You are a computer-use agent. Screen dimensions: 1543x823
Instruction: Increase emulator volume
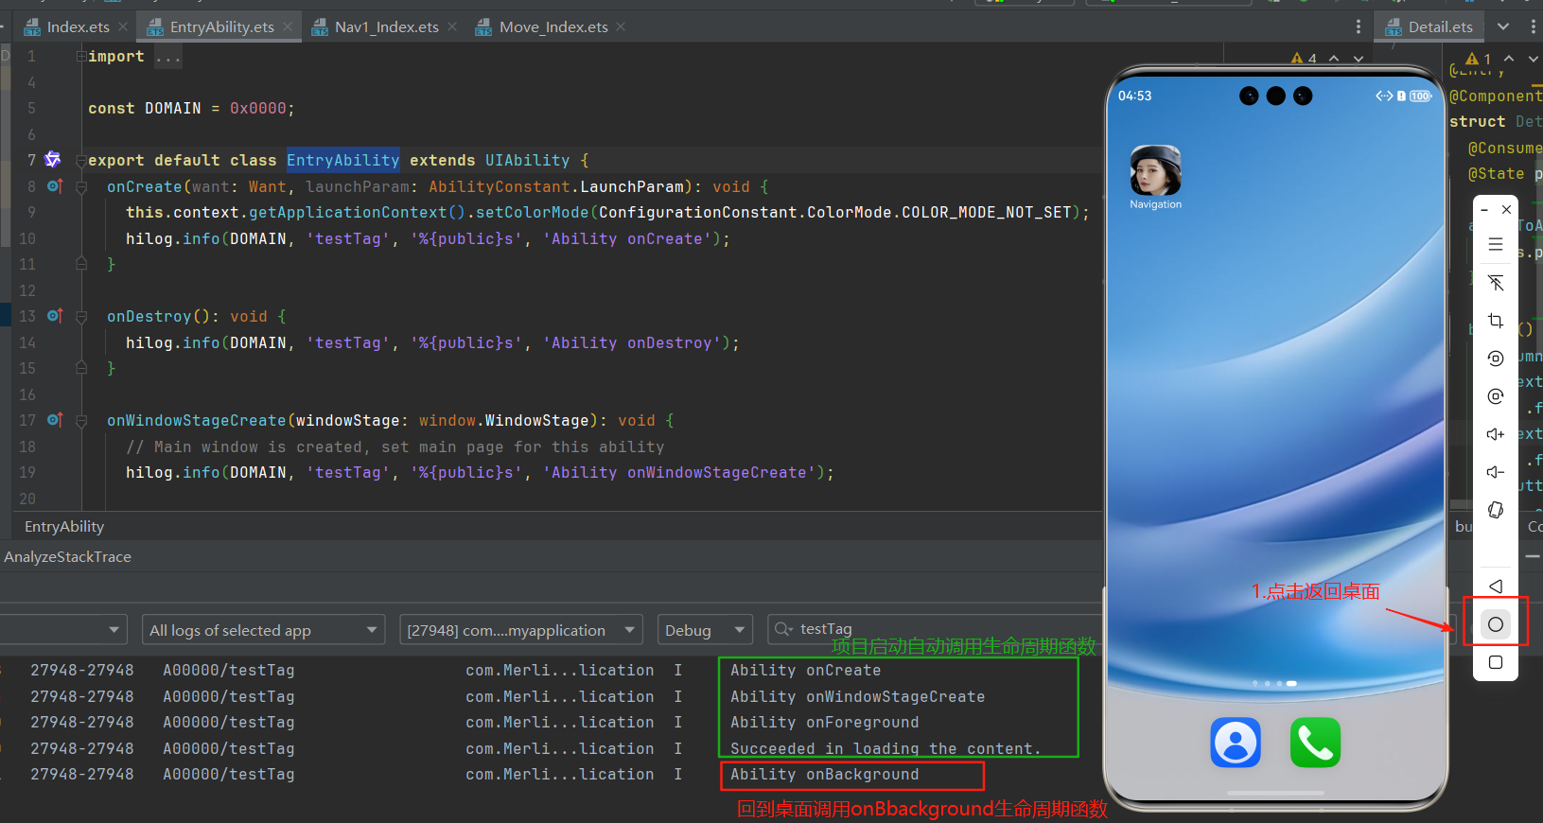click(x=1495, y=434)
